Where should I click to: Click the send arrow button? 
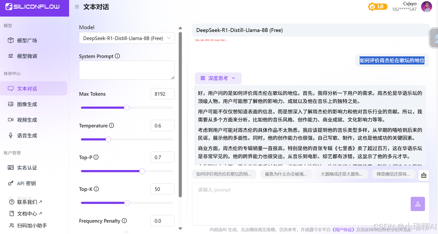[x=418, y=204]
